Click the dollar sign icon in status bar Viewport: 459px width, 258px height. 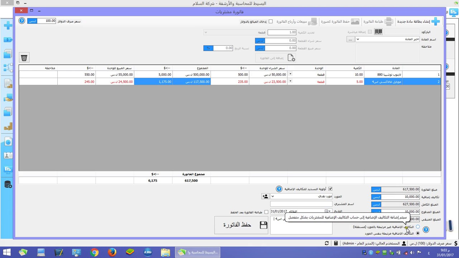tap(455, 243)
